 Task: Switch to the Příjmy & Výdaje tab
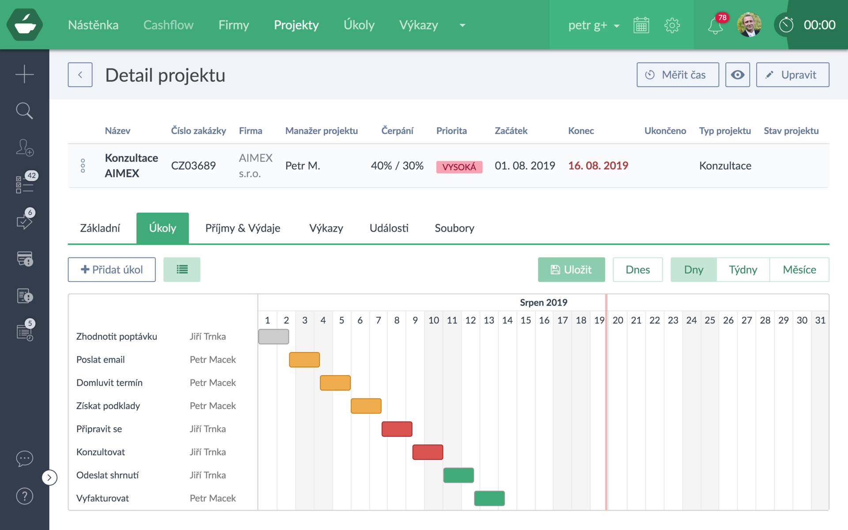(x=242, y=228)
